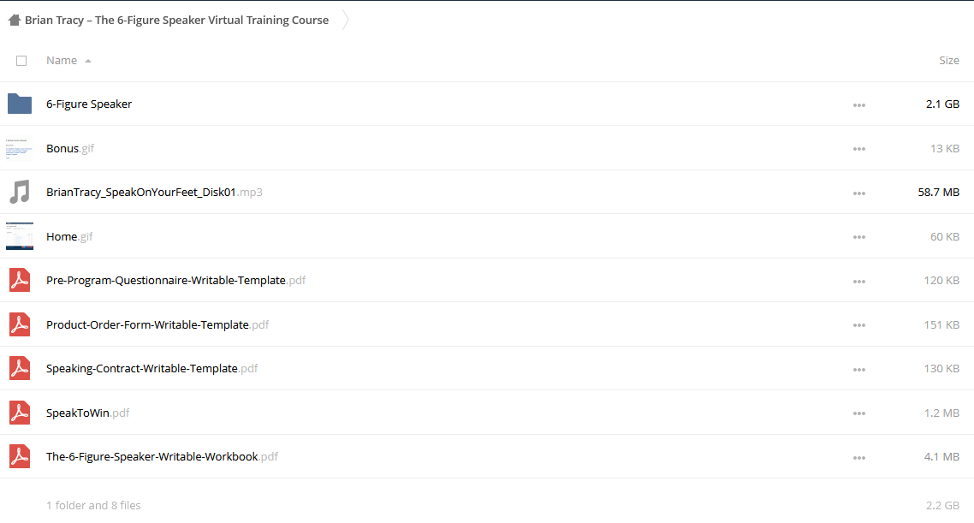Open the Home.gif file name
The height and width of the screenshot is (523, 974).
[69, 236]
